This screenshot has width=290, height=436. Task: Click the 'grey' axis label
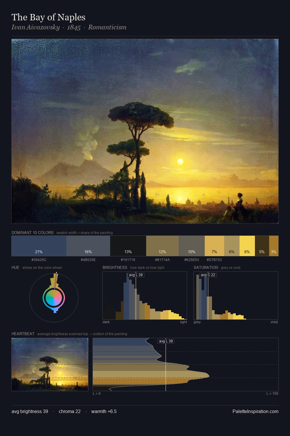(x=197, y=322)
